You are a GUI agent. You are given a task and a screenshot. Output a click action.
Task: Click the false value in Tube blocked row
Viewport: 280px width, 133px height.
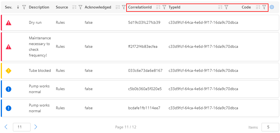pyautogui.click(x=89, y=70)
